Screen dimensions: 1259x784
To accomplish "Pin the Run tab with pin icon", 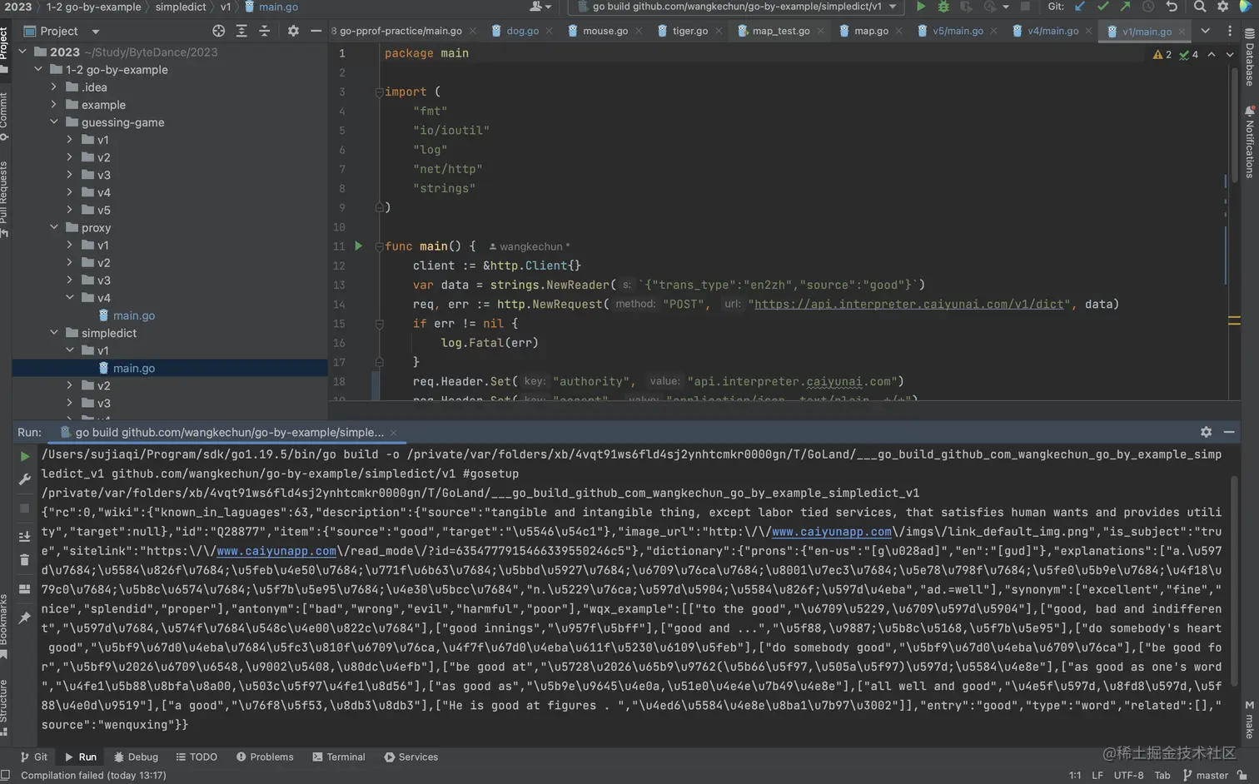I will (25, 618).
